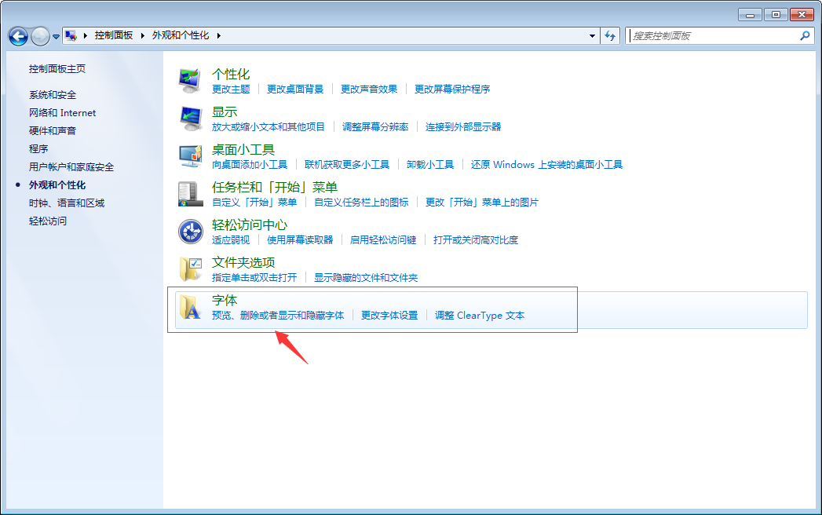This screenshot has height=515, width=822.
Task: Click the 桌面小工具 heading
Action: pos(243,149)
